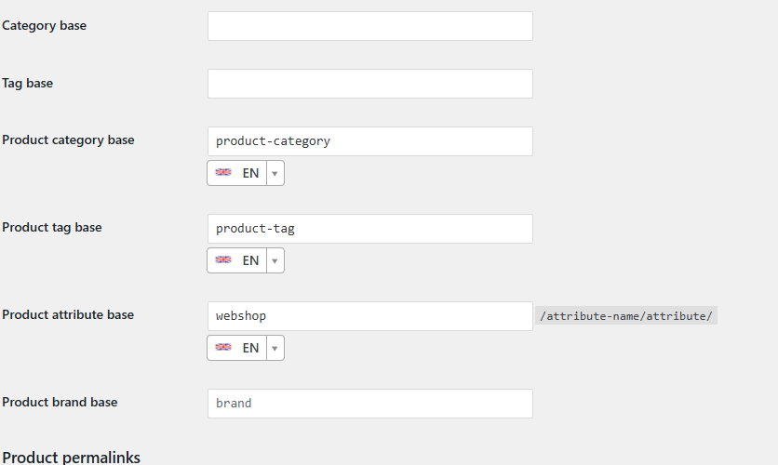This screenshot has height=465, width=778.
Task: Select EN language label under Product tag base
Action: pos(250,260)
